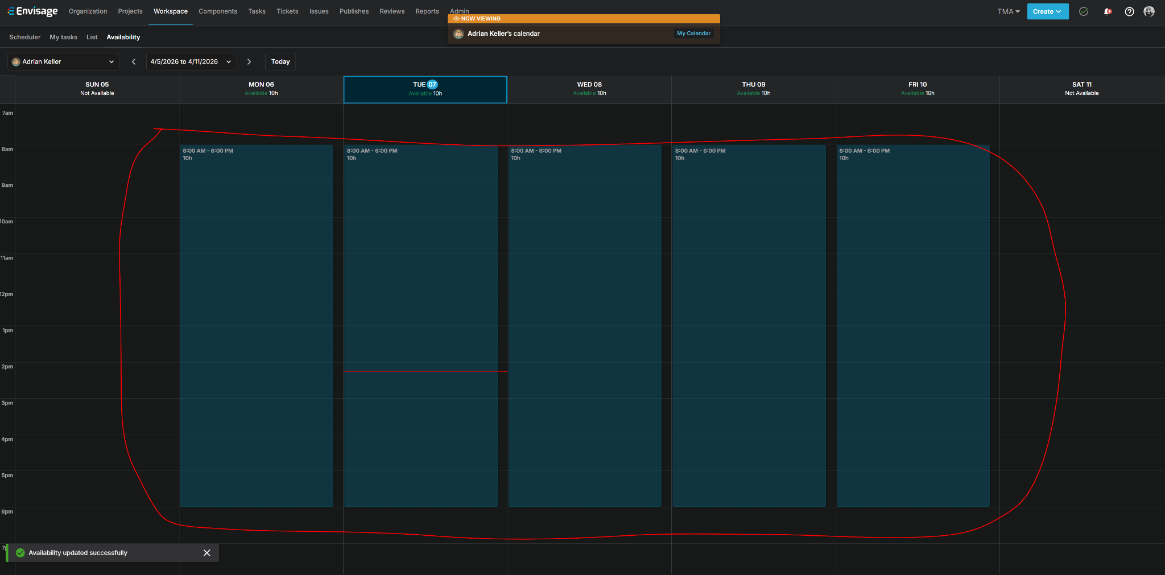Open the notifications bell icon

click(1107, 11)
